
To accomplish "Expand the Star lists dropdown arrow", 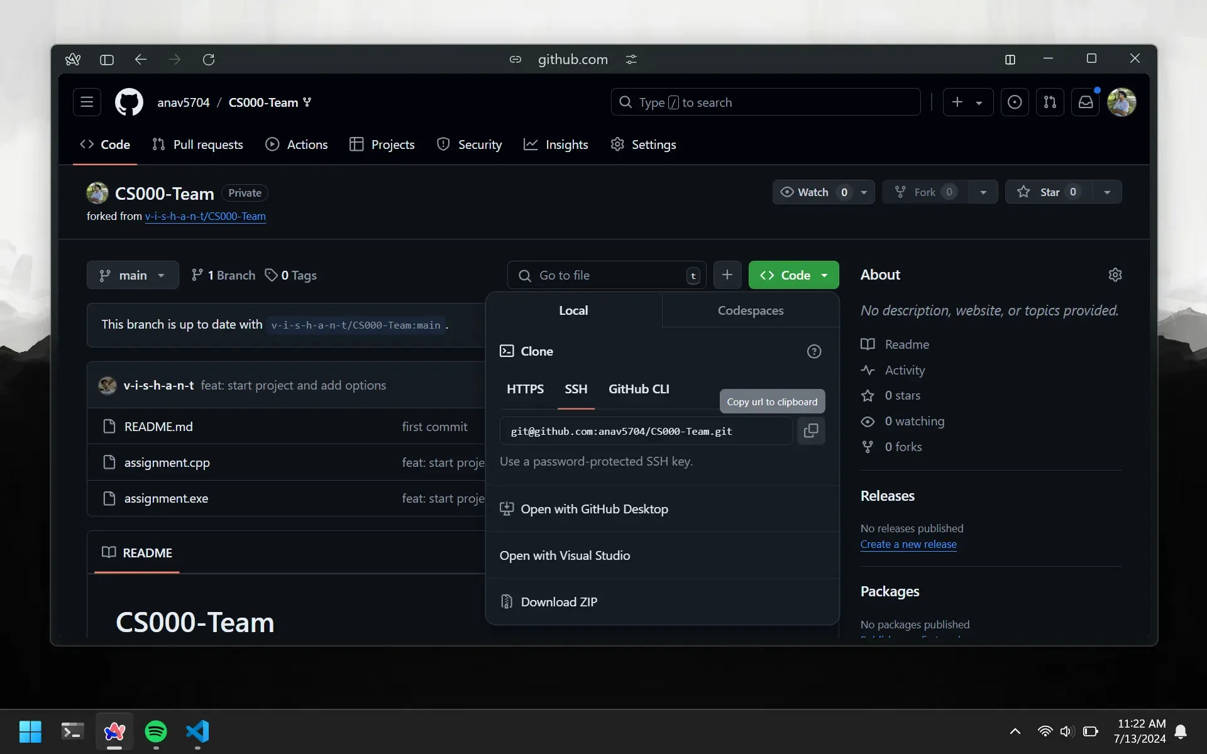I will tap(1107, 192).
